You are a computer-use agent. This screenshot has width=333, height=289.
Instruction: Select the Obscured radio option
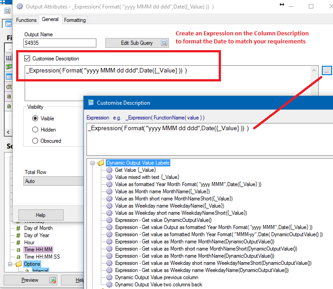(x=35, y=141)
